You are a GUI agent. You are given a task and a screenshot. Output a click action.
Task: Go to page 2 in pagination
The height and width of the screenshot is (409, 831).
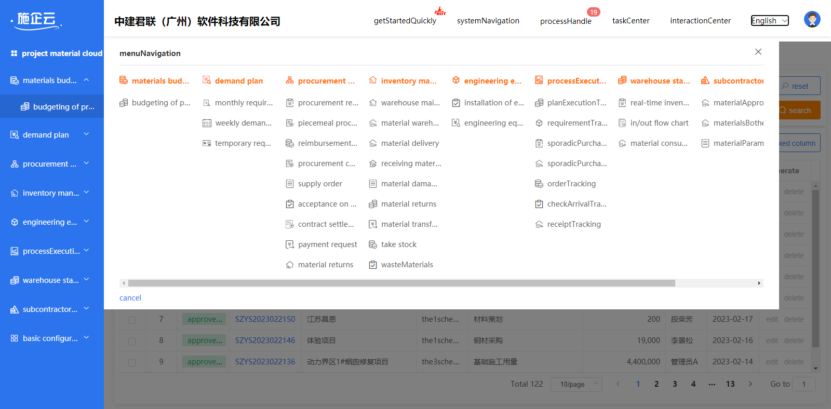[656, 384]
